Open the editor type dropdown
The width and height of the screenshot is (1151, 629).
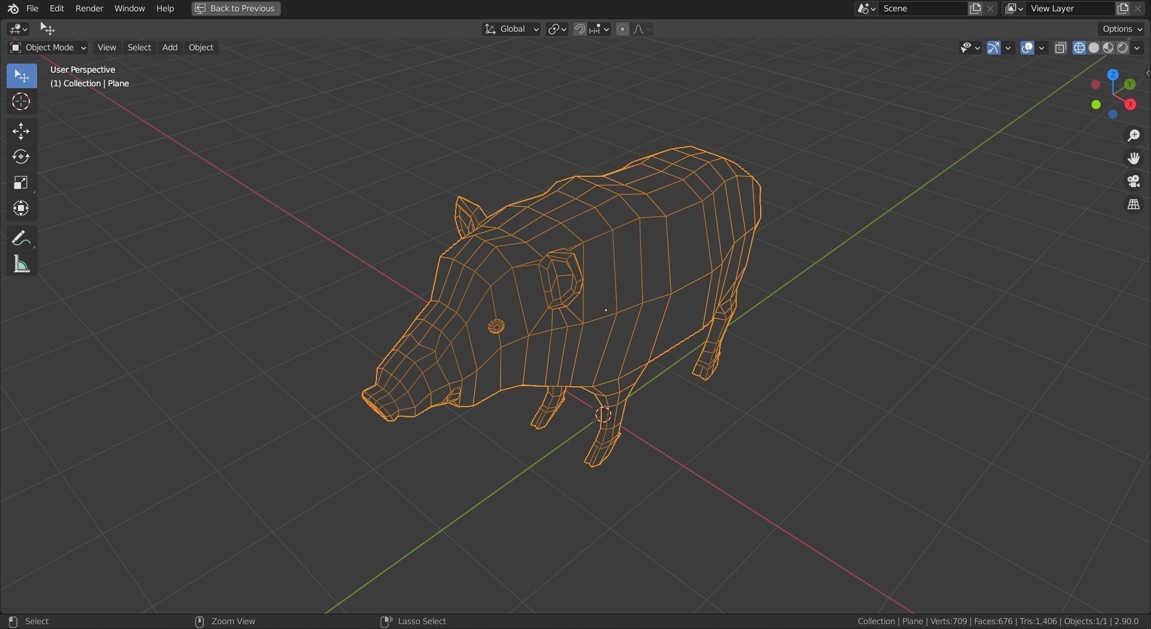coord(18,29)
